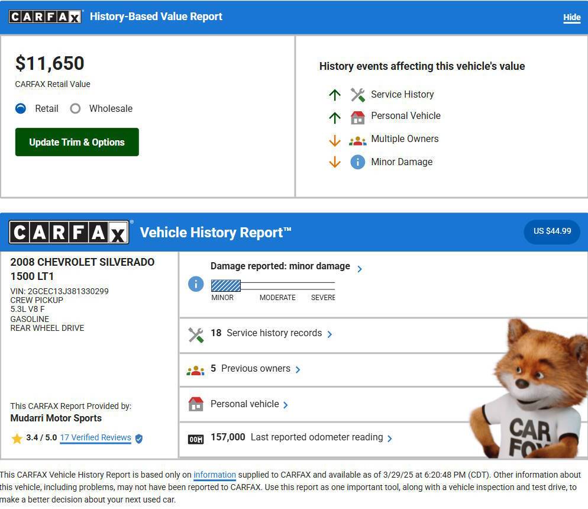Click the verified shield badge after reviews
Screen dimensions: 588x509
(x=139, y=439)
